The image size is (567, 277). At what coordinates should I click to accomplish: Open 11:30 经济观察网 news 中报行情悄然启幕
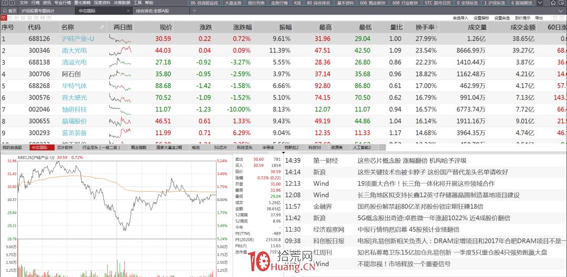[x=408, y=229]
